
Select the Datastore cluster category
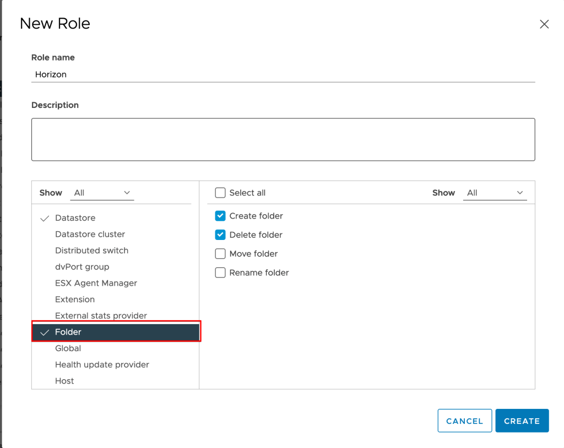(x=90, y=234)
